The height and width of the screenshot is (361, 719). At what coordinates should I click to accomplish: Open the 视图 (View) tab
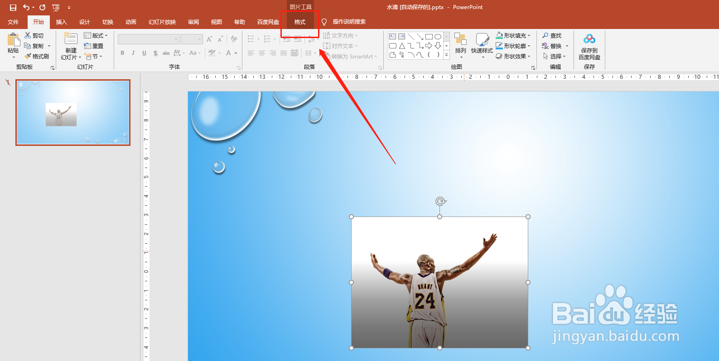[216, 22]
